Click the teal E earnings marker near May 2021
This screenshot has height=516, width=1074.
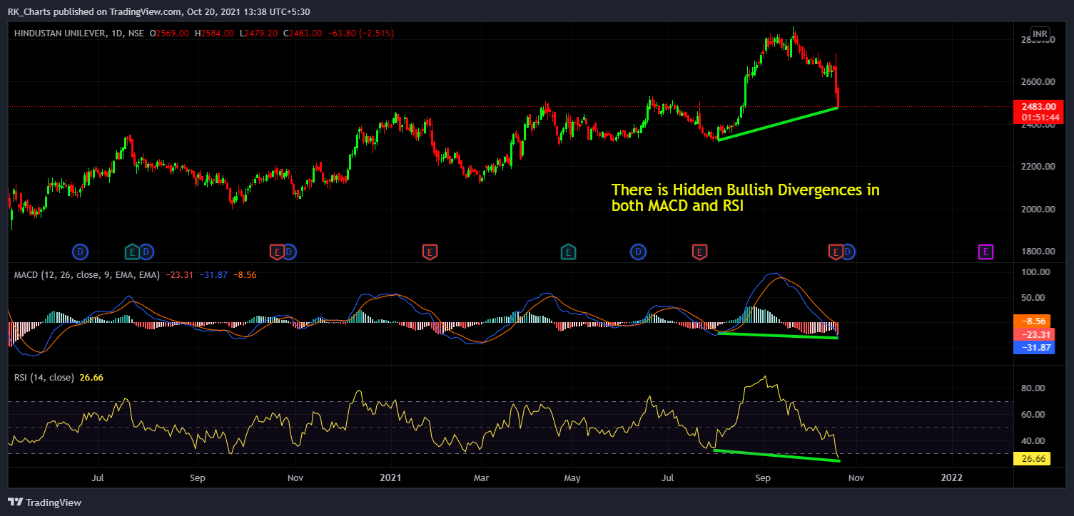568,251
